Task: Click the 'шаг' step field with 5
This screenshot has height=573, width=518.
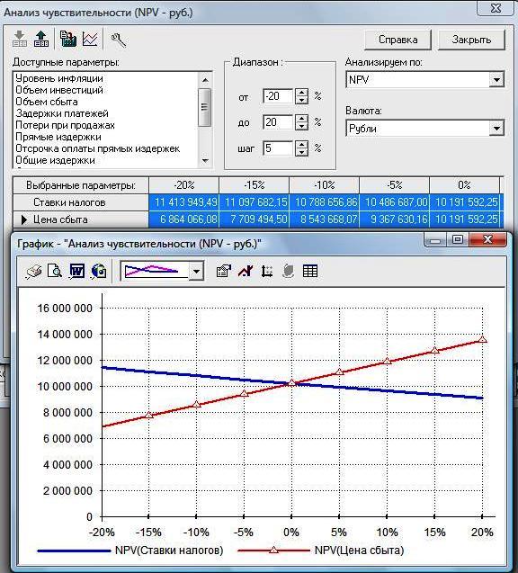Action: pos(278,148)
